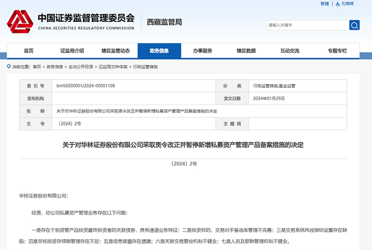Select the 政务信息 navigation tab
Screen dimensions: 372x250
coord(159,51)
